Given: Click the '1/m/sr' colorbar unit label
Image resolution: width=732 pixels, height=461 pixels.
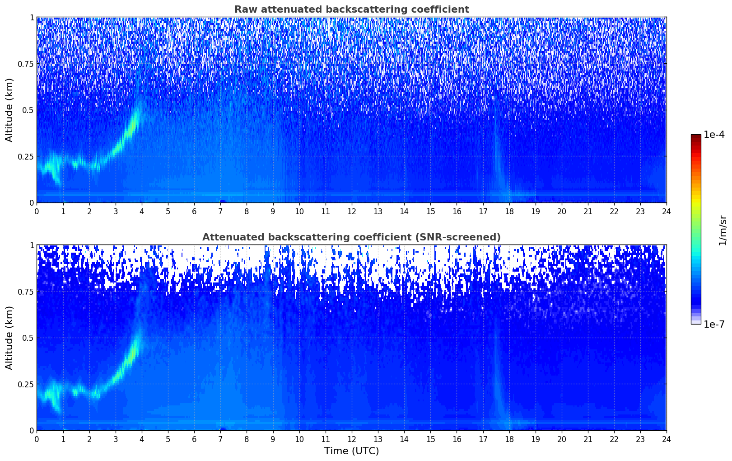Looking at the screenshot, I should (x=723, y=230).
